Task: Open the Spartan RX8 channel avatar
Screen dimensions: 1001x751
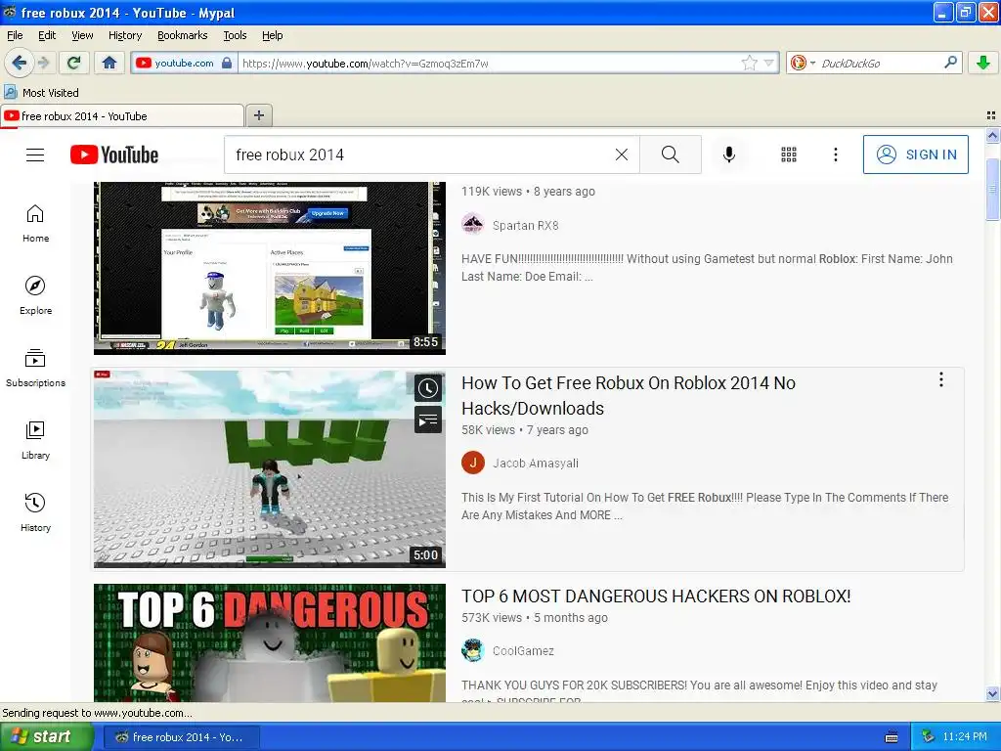Action: pyautogui.click(x=473, y=225)
